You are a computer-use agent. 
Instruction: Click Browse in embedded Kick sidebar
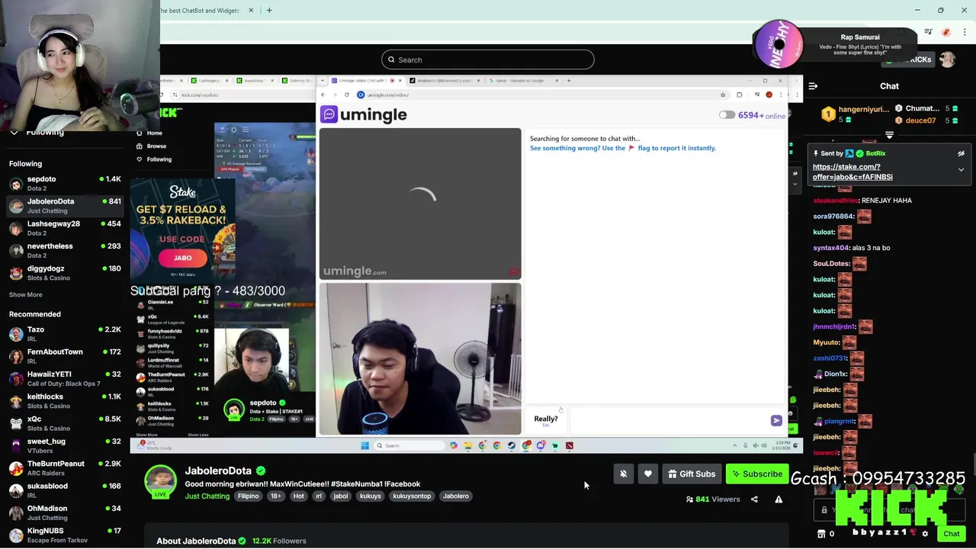156,146
